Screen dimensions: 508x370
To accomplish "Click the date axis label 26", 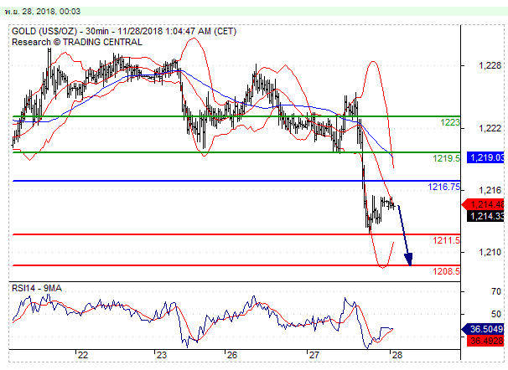I will click(x=231, y=355).
